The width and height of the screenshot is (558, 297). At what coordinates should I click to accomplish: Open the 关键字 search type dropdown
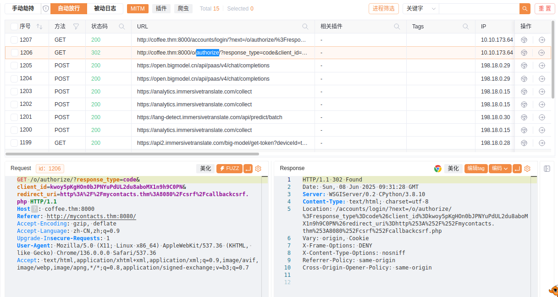(420, 9)
